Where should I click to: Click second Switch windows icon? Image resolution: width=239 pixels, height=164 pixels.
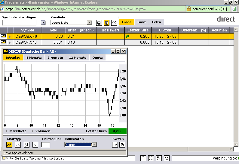[122, 145]
